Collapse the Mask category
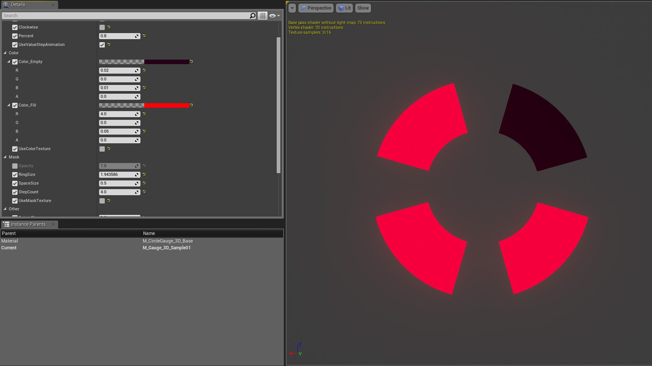The height and width of the screenshot is (366, 652). 5,157
